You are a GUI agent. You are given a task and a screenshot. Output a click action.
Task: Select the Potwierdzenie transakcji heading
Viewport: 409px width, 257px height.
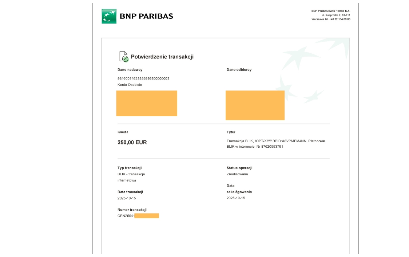pyautogui.click(x=162, y=57)
